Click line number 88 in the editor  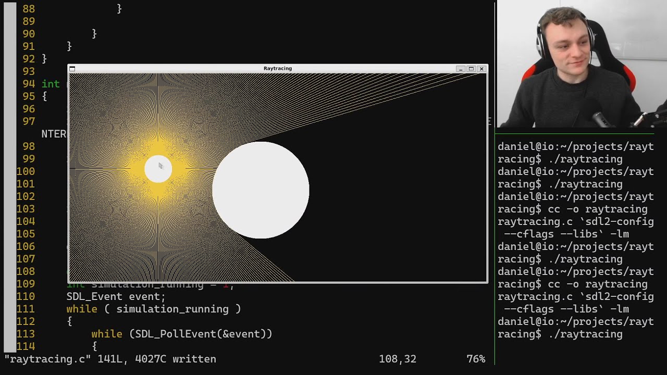tap(29, 9)
